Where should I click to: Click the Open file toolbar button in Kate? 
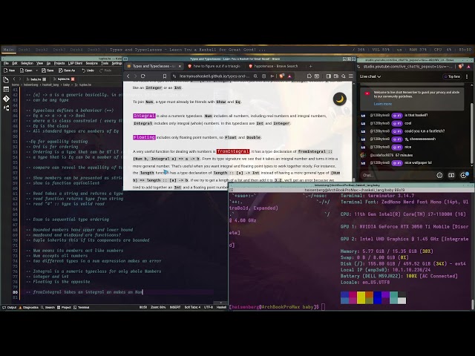26,70
